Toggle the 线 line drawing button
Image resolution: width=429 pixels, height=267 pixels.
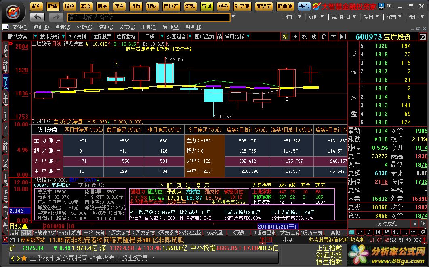[x=314, y=36]
